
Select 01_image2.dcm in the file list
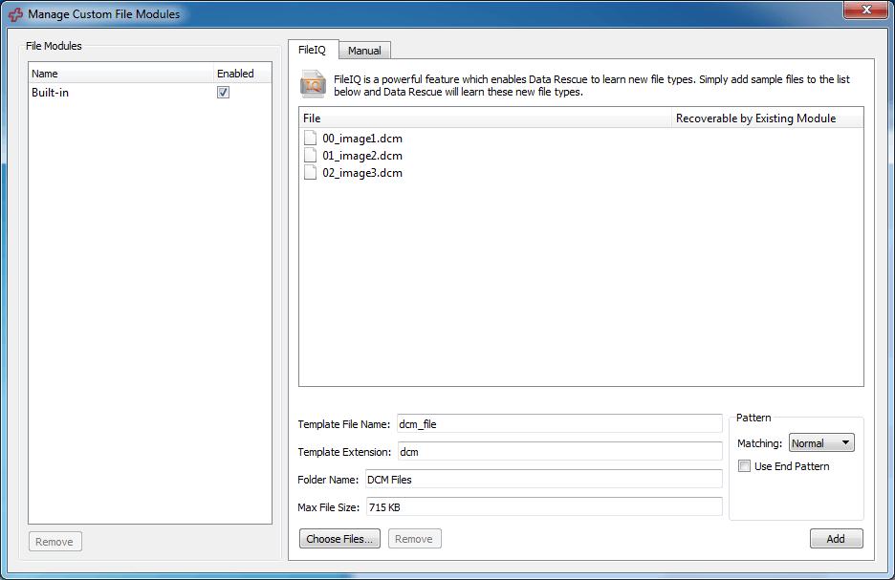click(x=366, y=155)
